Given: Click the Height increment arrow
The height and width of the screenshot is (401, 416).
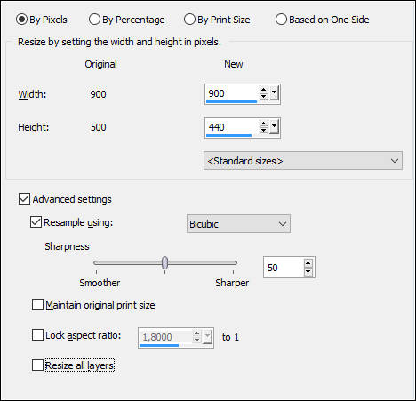Looking at the screenshot, I should [x=263, y=124].
